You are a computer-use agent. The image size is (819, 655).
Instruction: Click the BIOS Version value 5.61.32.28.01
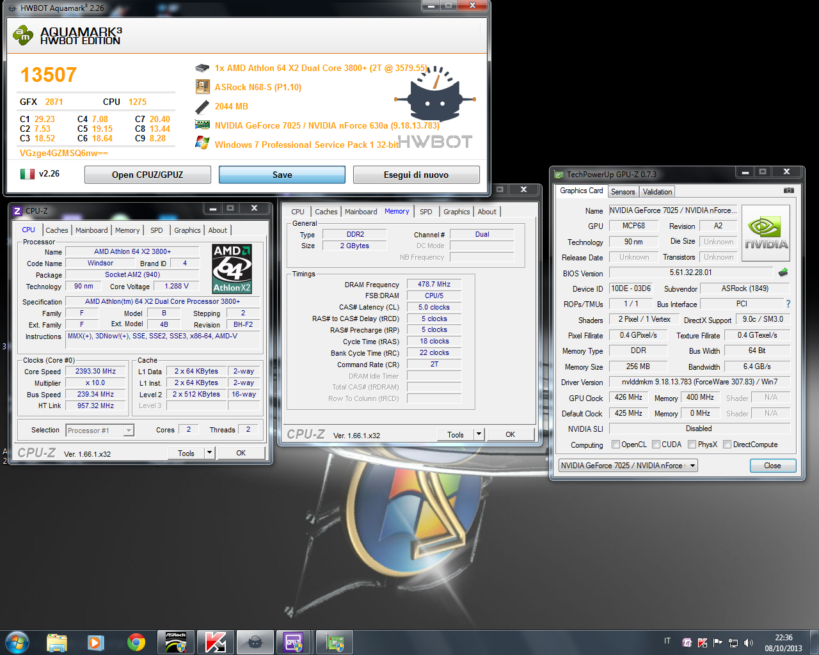[690, 272]
